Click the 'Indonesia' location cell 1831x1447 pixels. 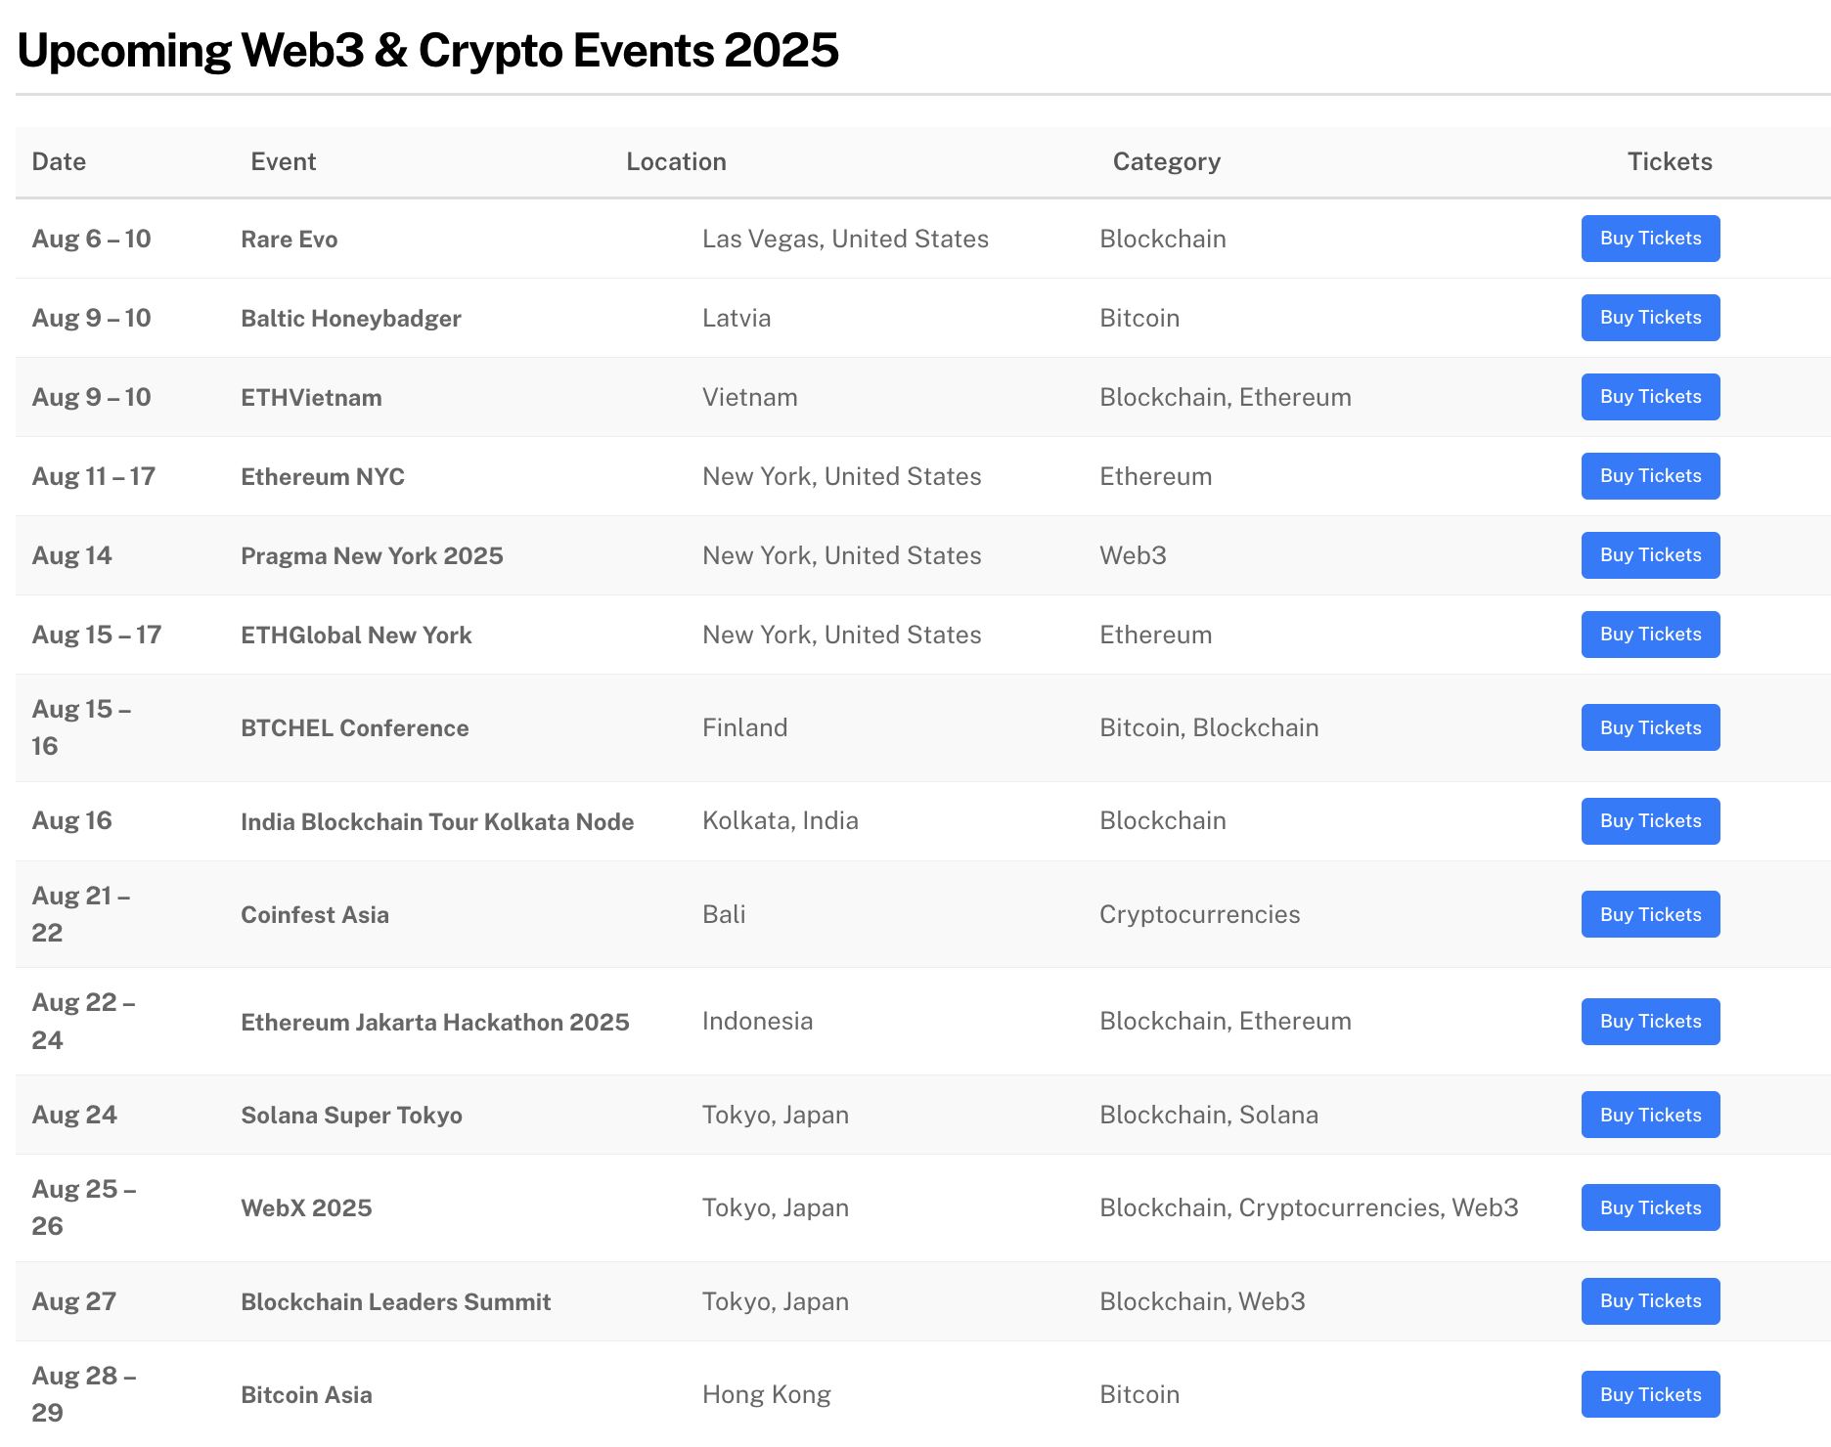(x=757, y=1022)
